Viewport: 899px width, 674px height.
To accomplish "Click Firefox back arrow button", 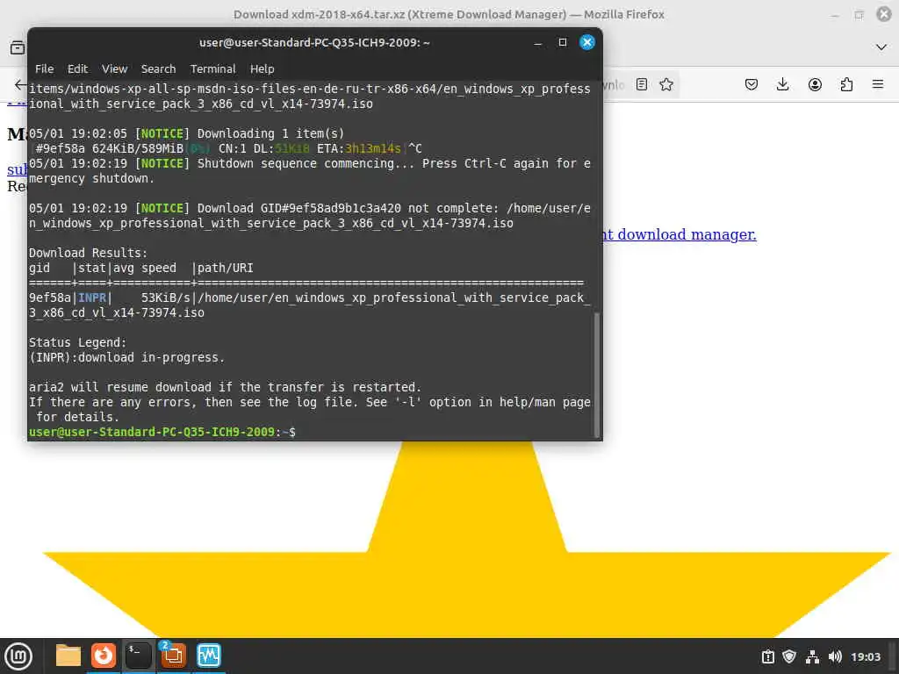I will tap(20, 85).
